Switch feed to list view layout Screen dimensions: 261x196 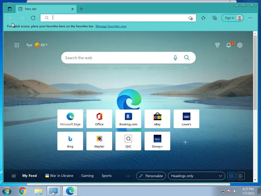(241, 176)
